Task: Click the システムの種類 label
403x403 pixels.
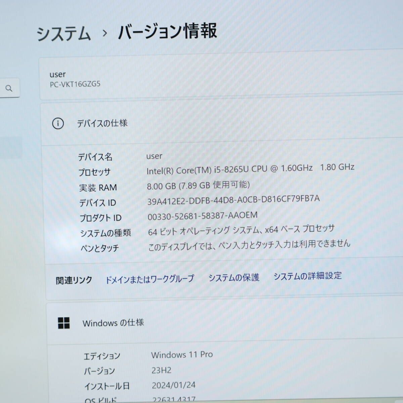Action: (105, 233)
